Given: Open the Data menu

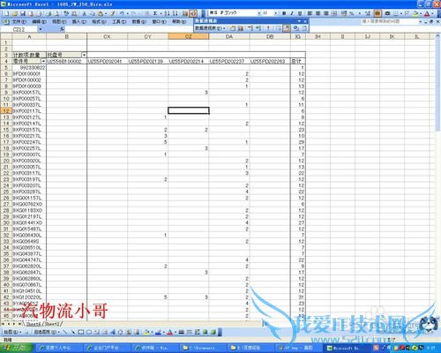Looking at the screenshot, I should pos(139,22).
